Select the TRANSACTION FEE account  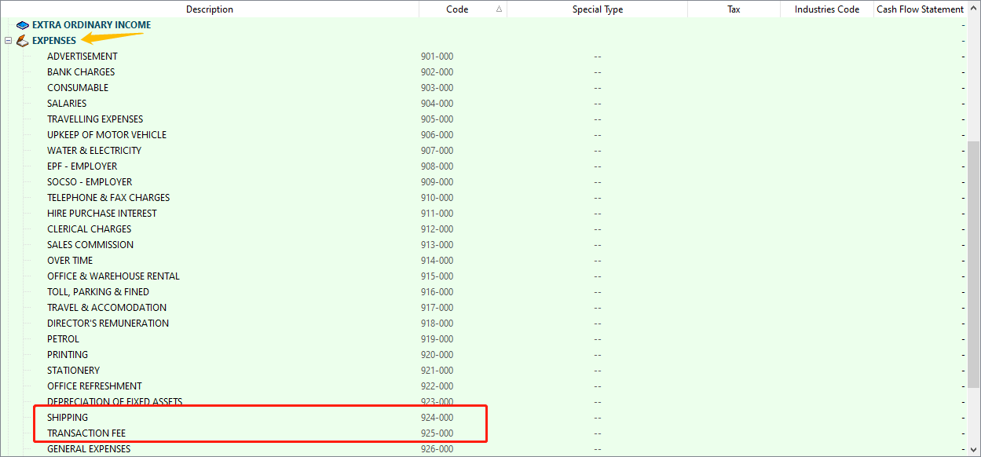(86, 433)
